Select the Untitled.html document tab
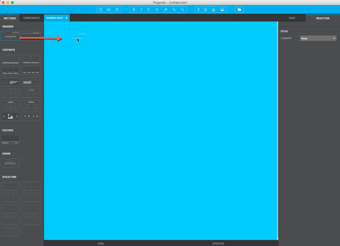 (x=54, y=18)
